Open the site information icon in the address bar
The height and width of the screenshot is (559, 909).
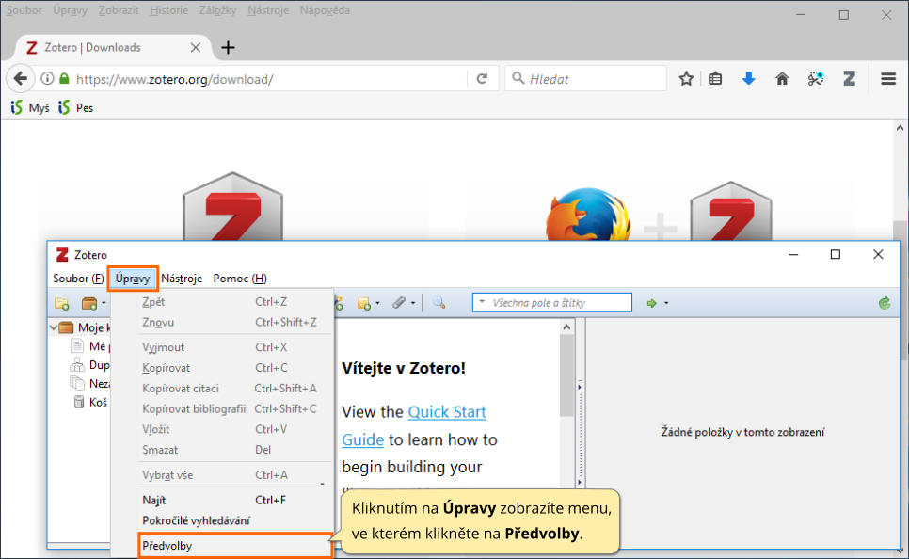click(x=48, y=79)
